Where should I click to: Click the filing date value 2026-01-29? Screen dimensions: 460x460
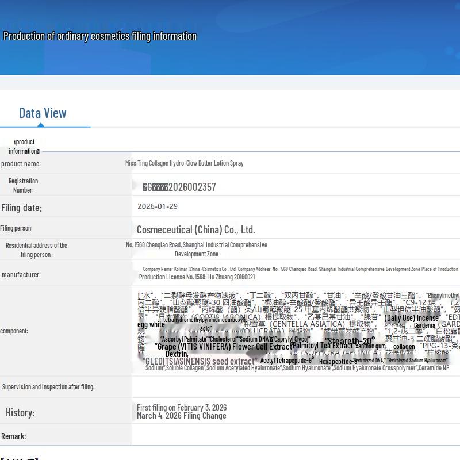tap(158, 206)
